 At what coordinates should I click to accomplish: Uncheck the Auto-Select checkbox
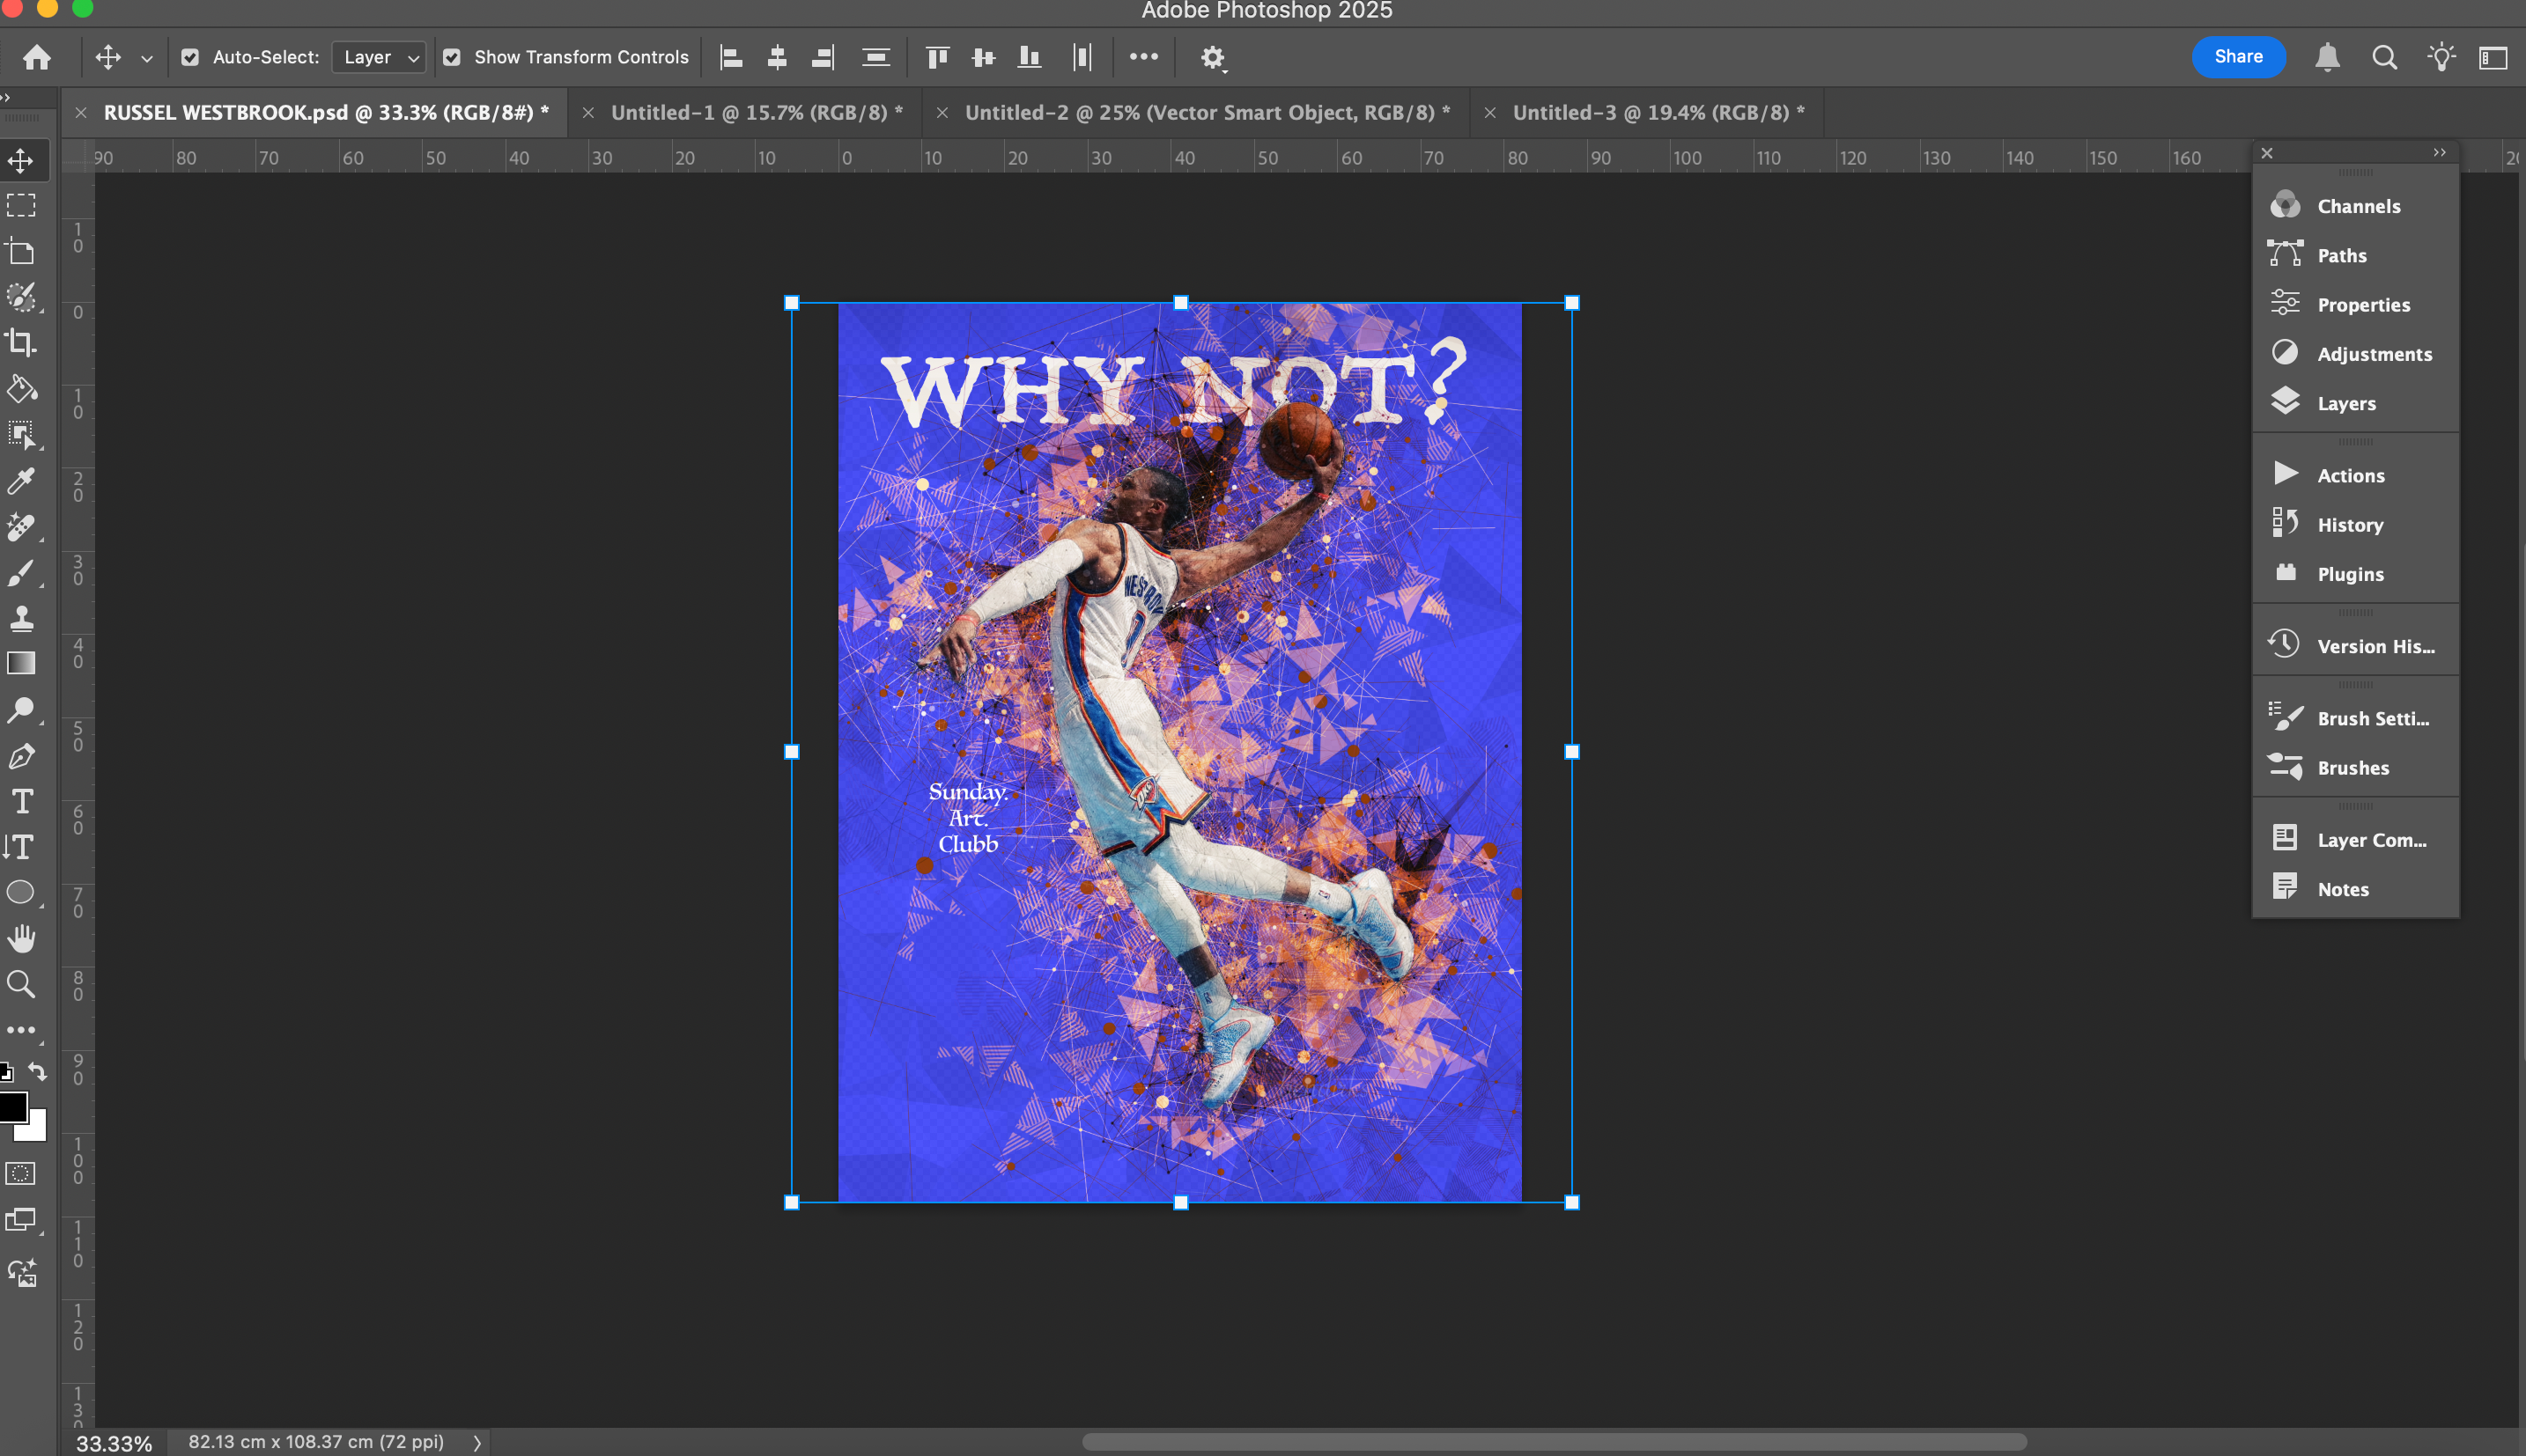[x=190, y=57]
